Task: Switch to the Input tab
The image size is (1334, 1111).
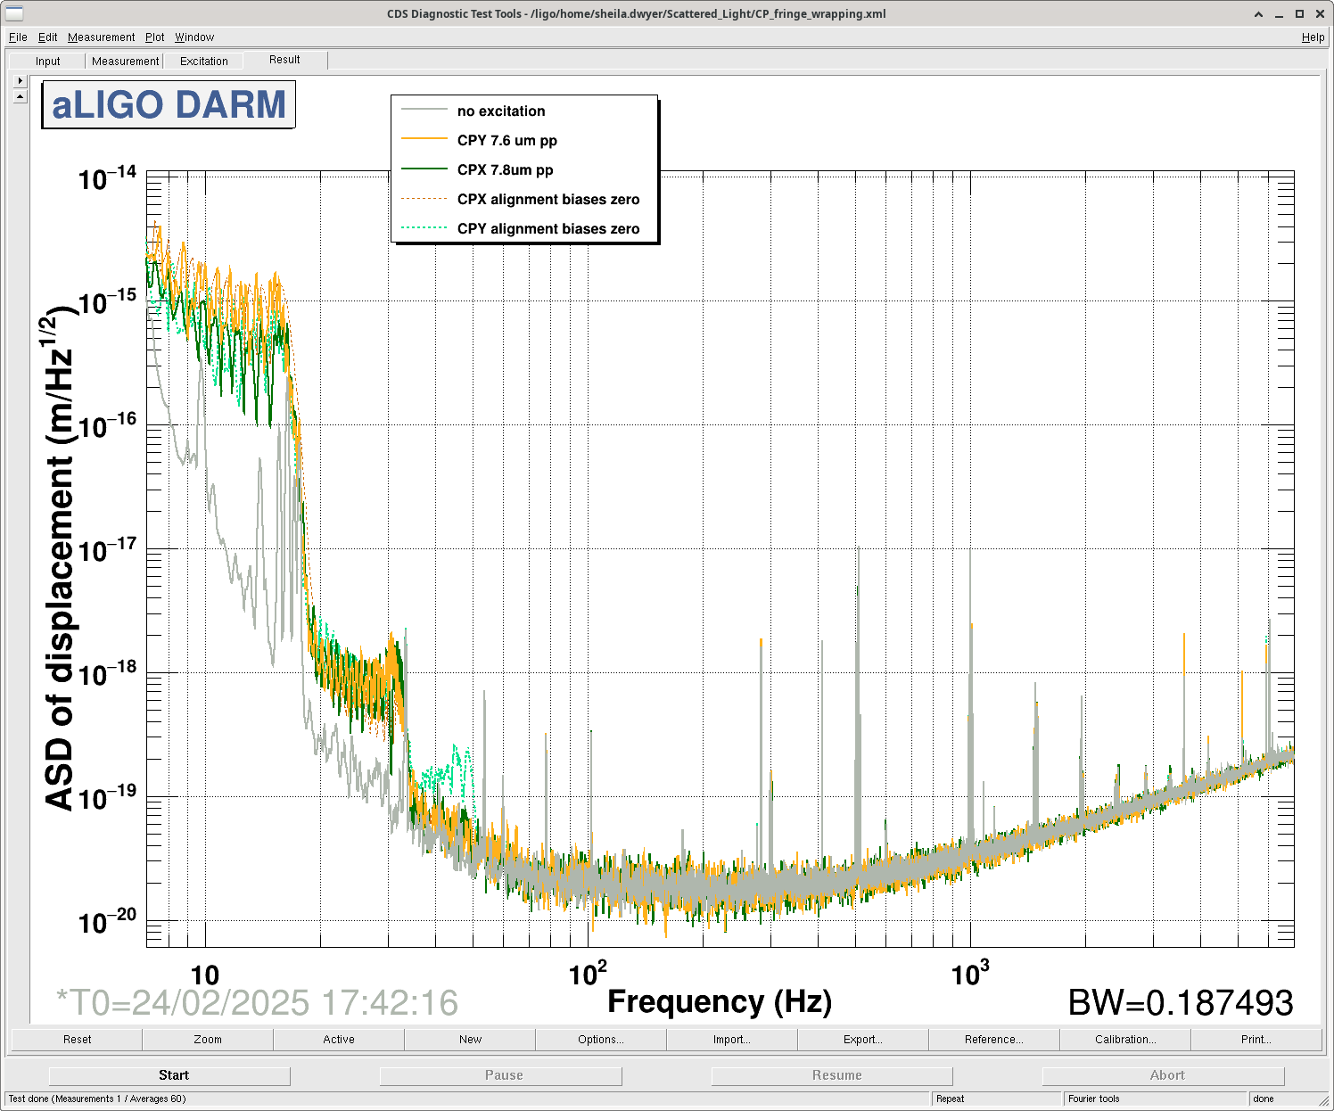Action: pyautogui.click(x=48, y=62)
